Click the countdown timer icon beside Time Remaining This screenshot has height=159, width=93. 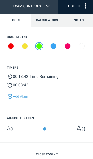tap(10, 77)
